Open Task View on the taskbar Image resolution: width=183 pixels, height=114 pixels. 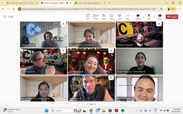pyautogui.click(x=85, y=111)
